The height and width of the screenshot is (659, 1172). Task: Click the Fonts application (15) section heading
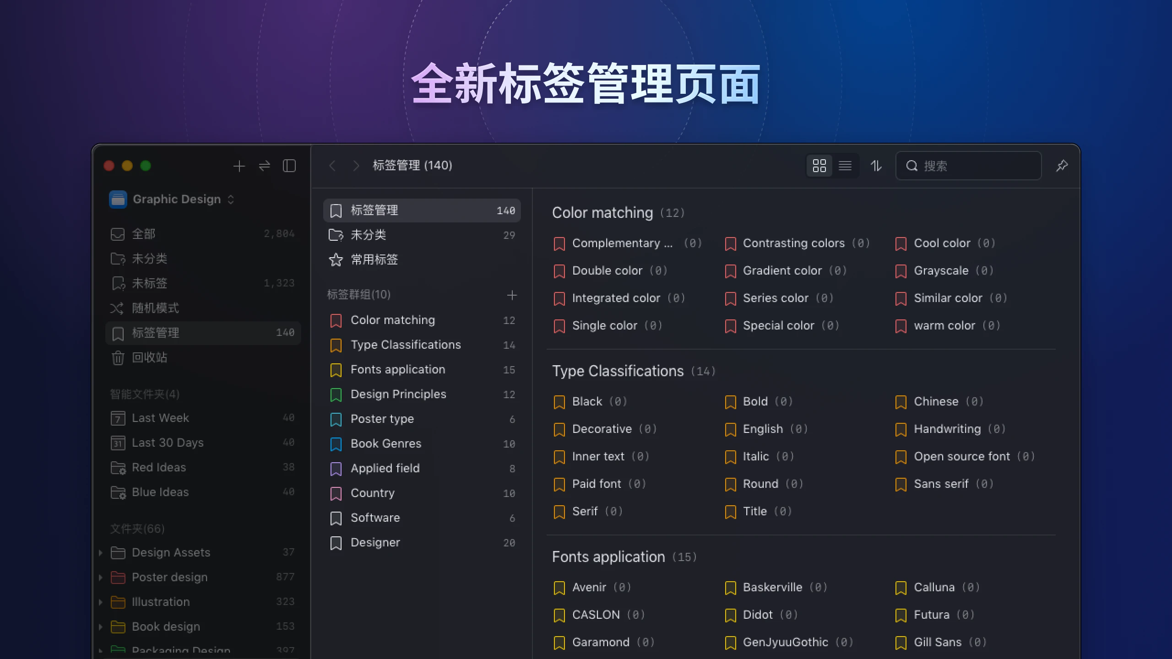[624, 557]
